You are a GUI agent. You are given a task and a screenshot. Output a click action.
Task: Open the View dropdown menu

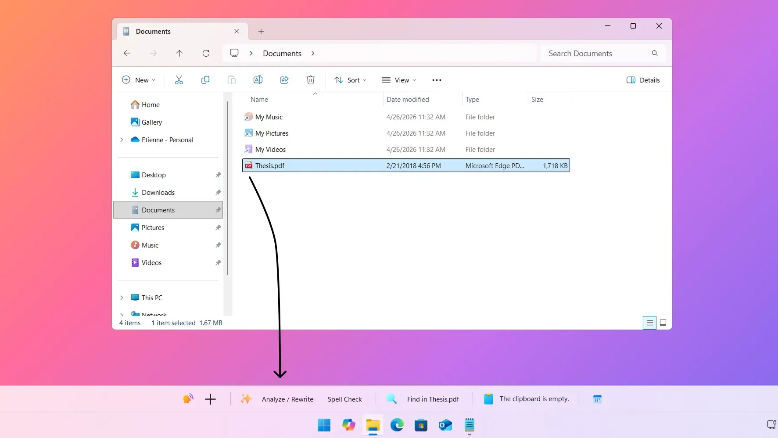pos(398,80)
